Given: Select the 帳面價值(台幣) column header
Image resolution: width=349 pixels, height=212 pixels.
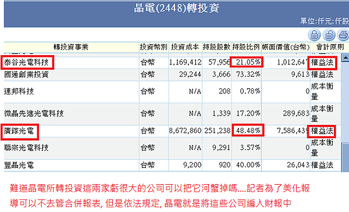Looking at the screenshot, I should (x=286, y=47).
